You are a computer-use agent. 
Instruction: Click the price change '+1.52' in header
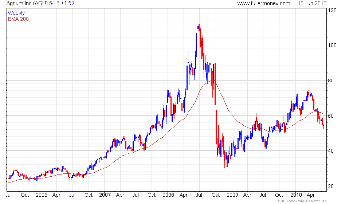coord(67,3)
